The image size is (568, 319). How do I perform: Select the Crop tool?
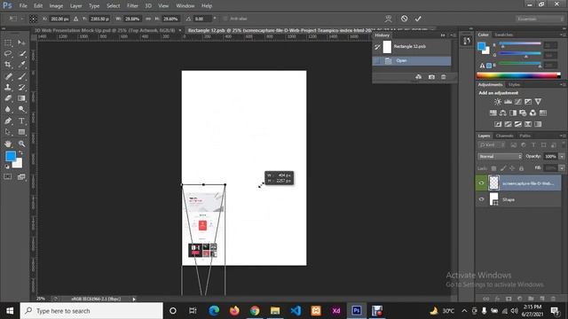pyautogui.click(x=8, y=65)
